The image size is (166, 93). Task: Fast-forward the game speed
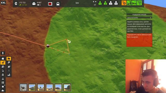click(96, 2)
